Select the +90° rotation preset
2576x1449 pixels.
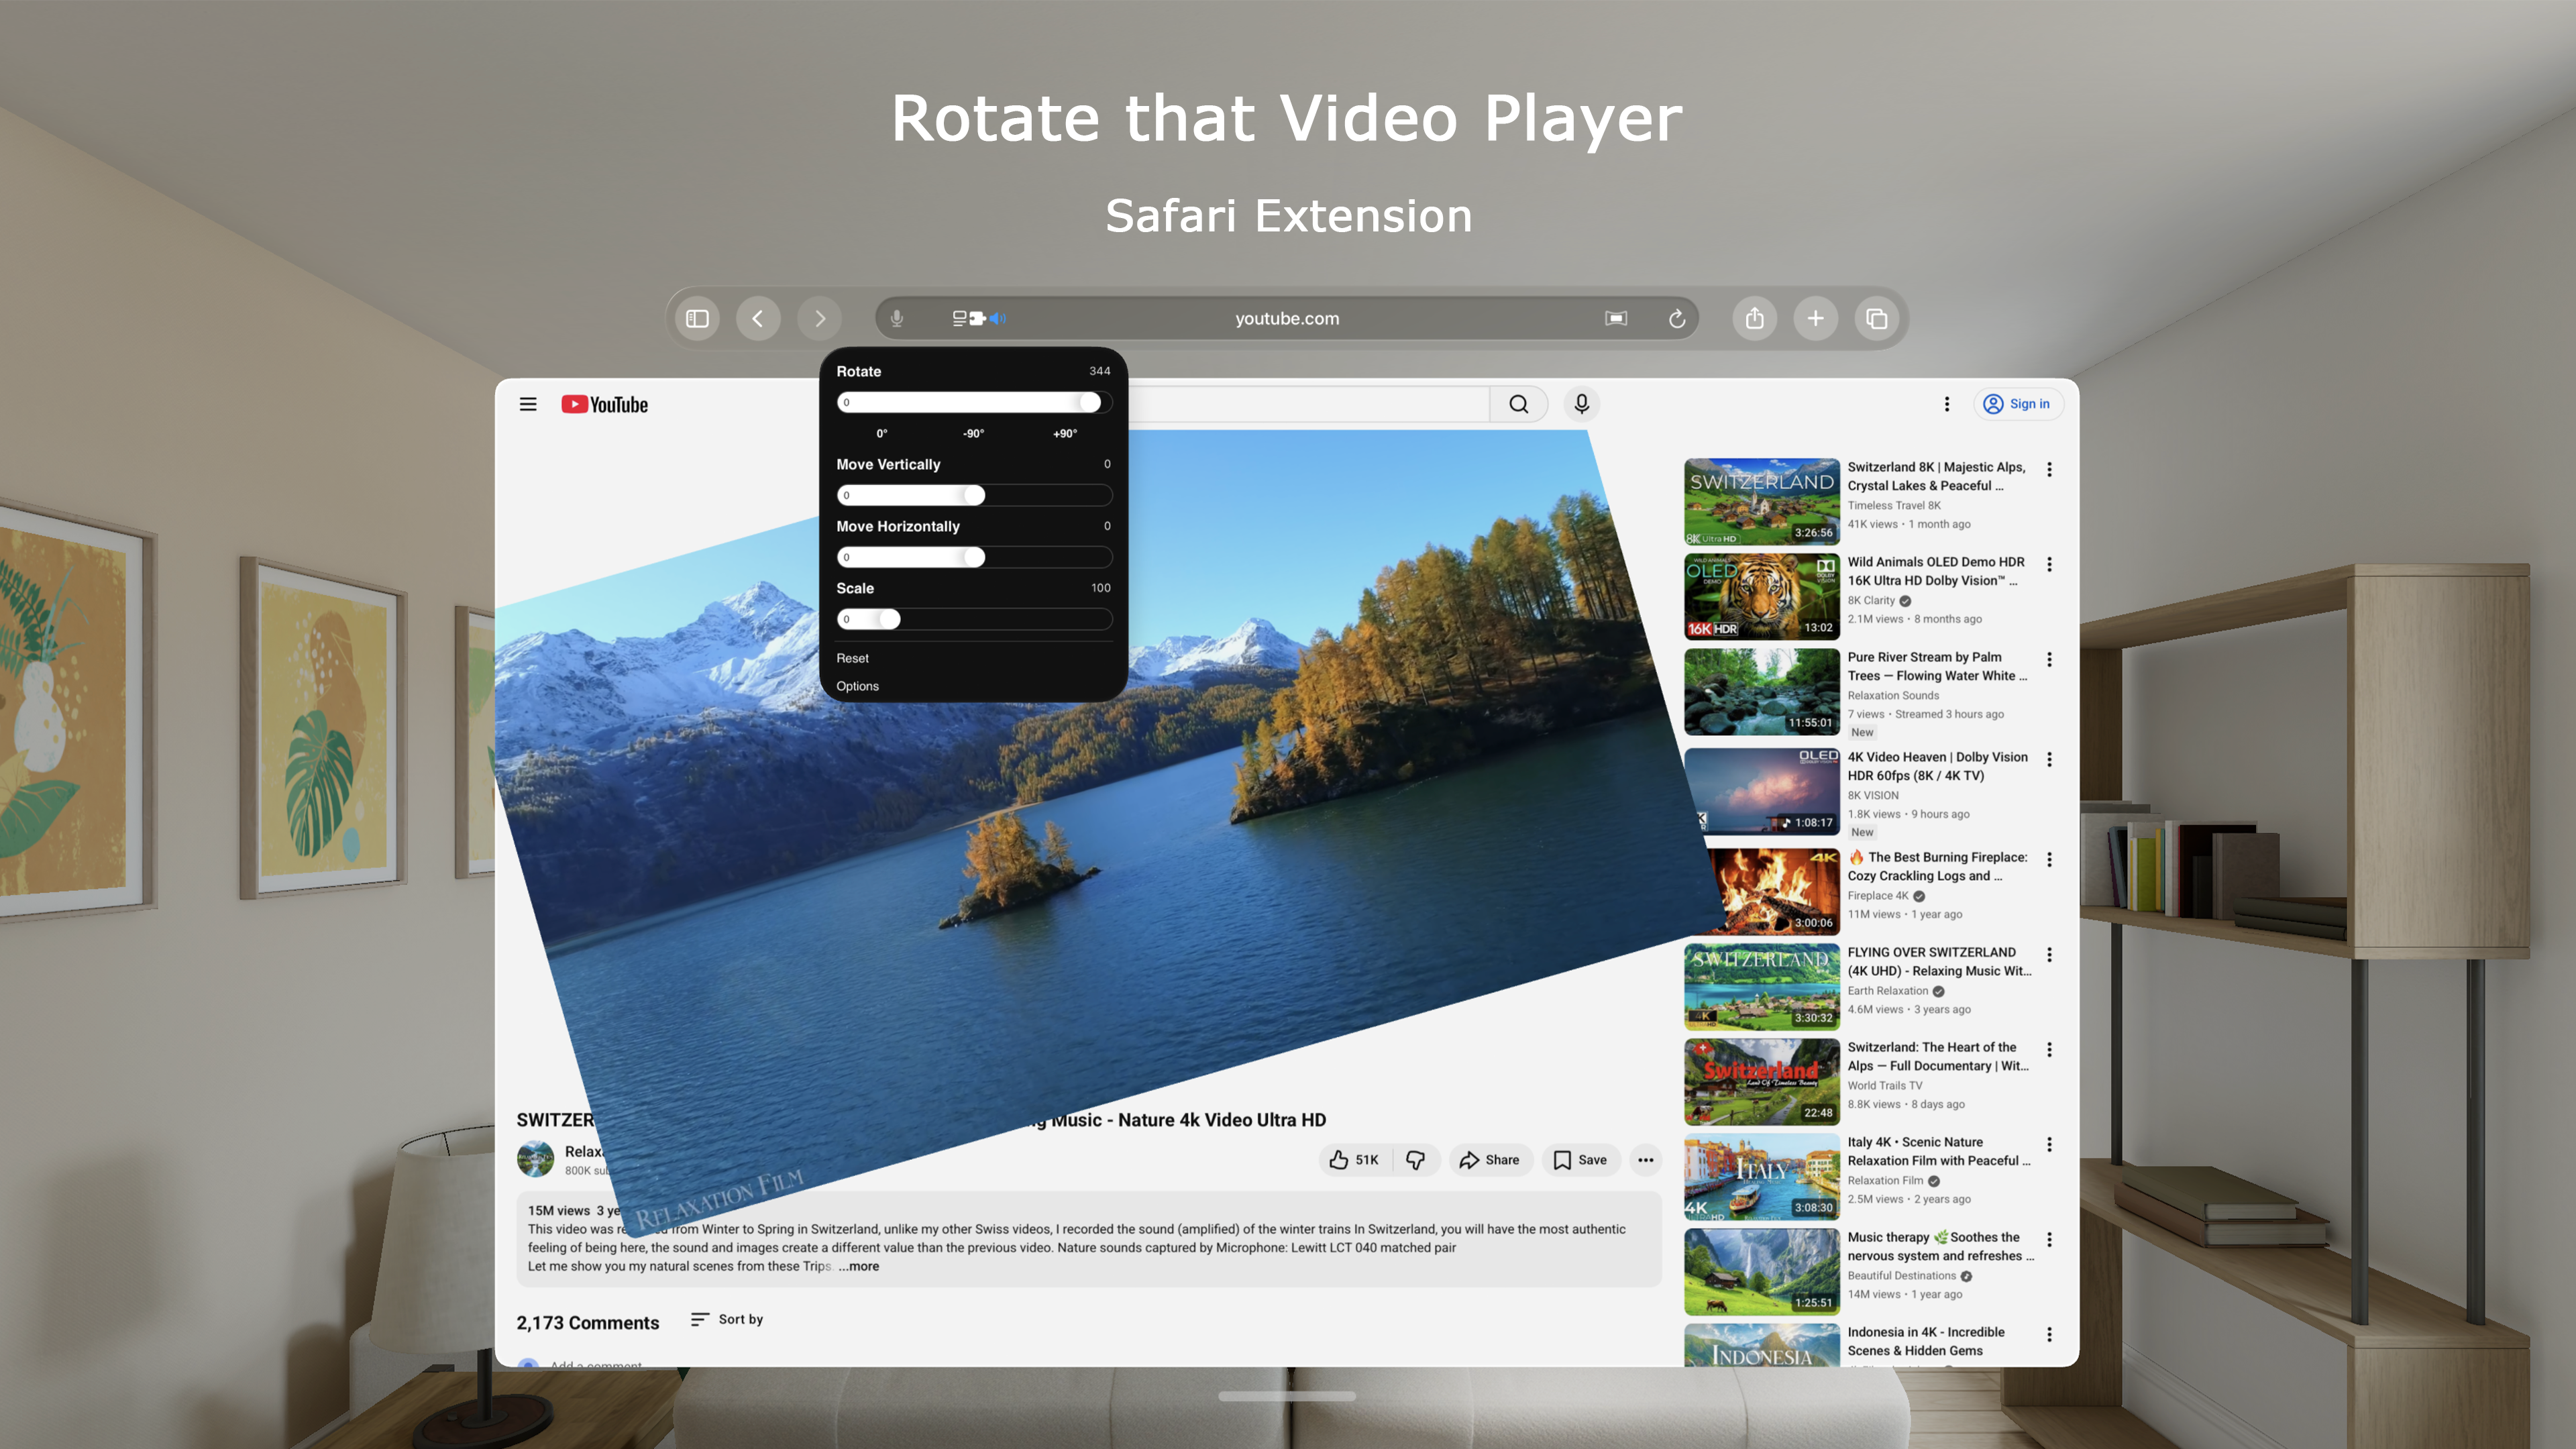click(1065, 433)
